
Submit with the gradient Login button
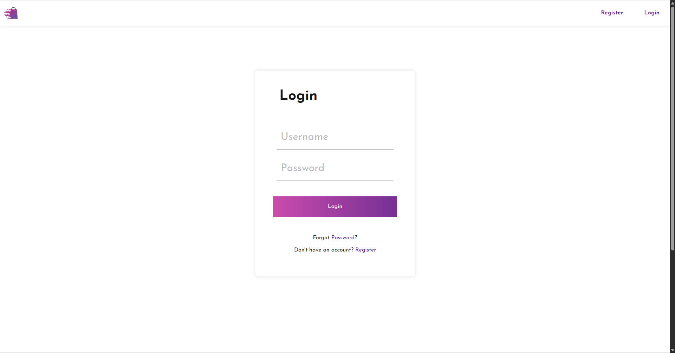tap(335, 207)
